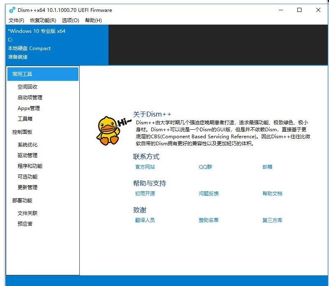Select the 控制面板 category header
Viewport: 329px width, 286px height.
pos(22,132)
